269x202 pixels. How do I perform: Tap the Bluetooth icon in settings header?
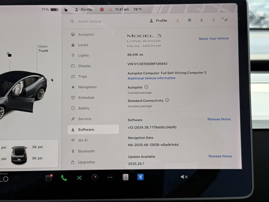pos(213,20)
